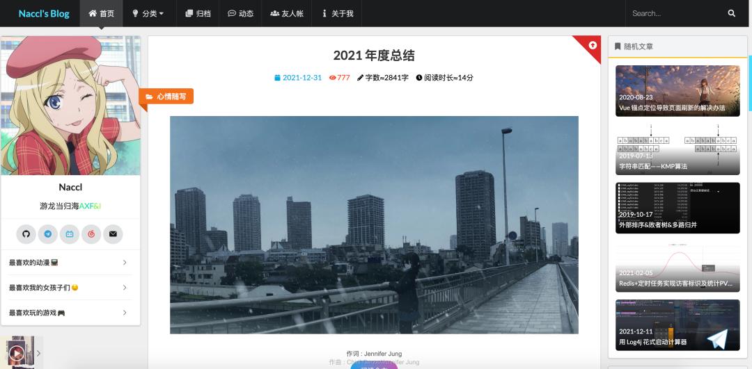Click the 心情随写 category label
The image size is (752, 369).
click(x=166, y=96)
